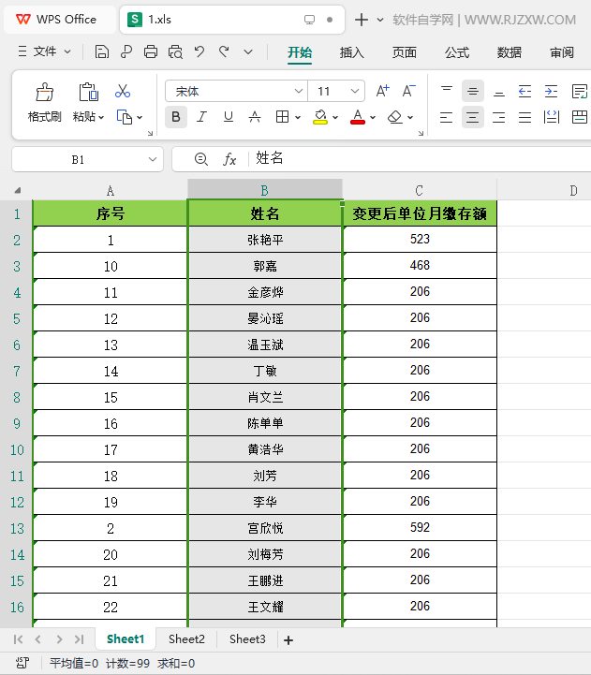Toggle top vertical alignment

pos(446,91)
